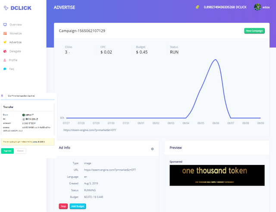The width and height of the screenshot is (276, 212).
Task: Click the one thousand token ad preview
Action: tap(217, 175)
